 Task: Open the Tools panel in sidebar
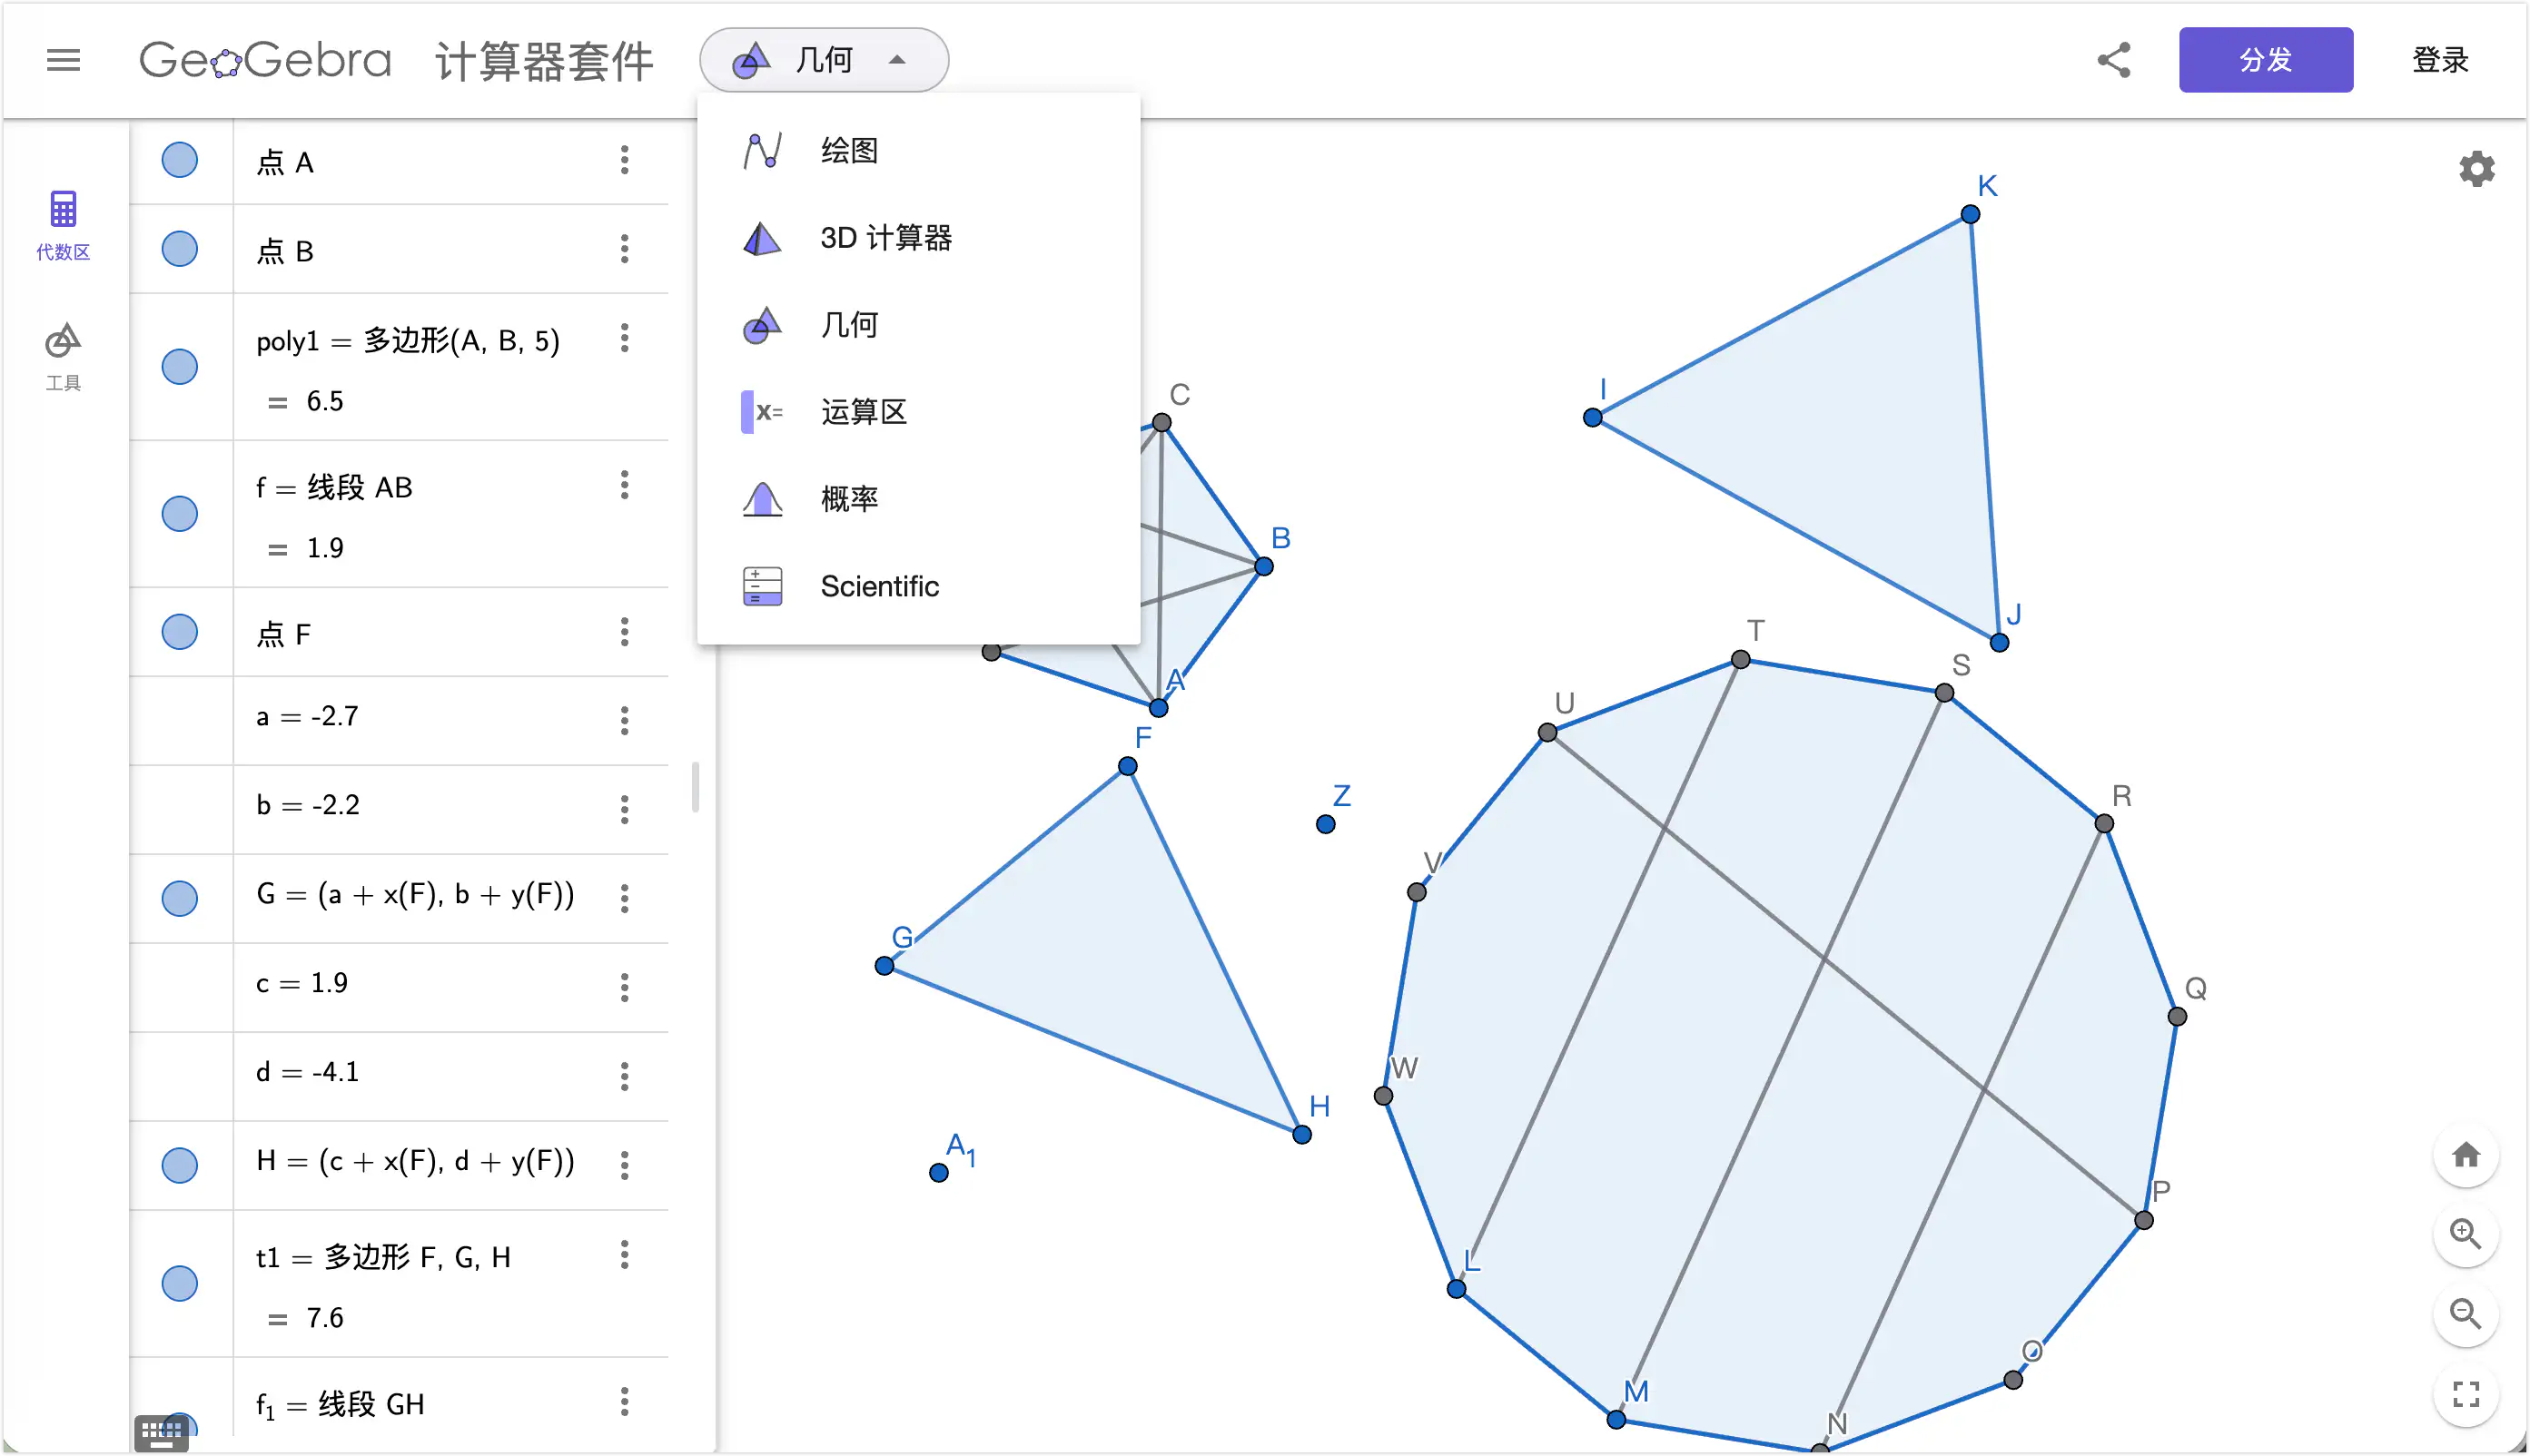click(x=63, y=356)
